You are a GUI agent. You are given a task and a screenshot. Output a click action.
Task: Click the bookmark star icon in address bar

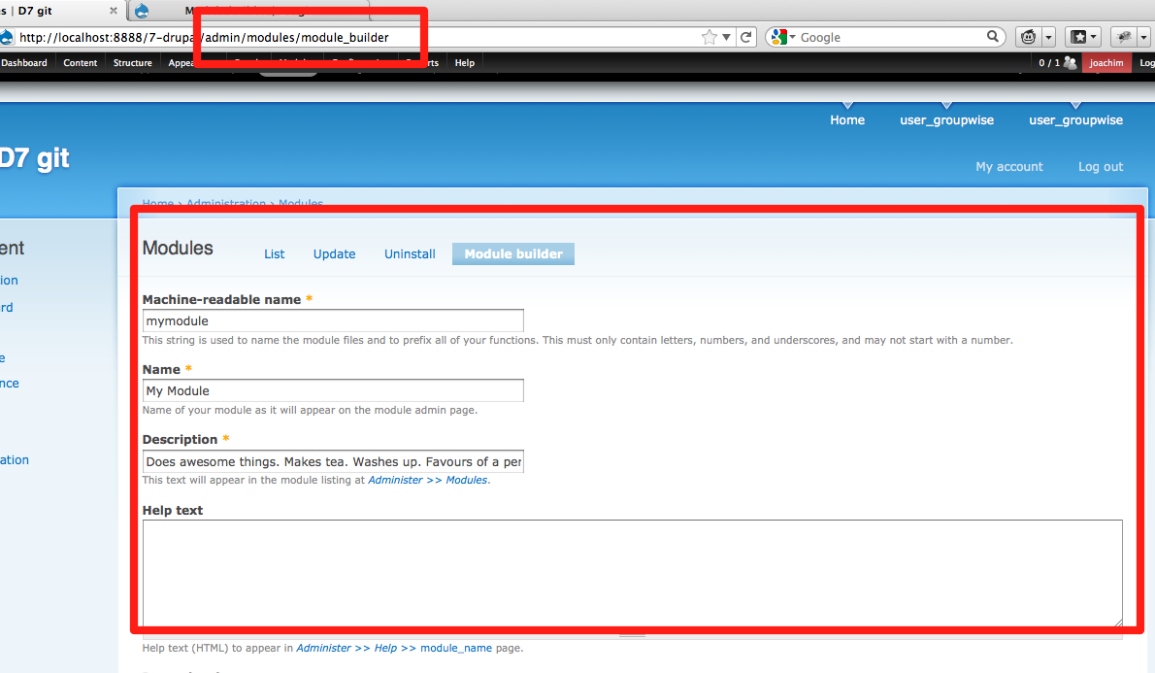pyautogui.click(x=709, y=37)
